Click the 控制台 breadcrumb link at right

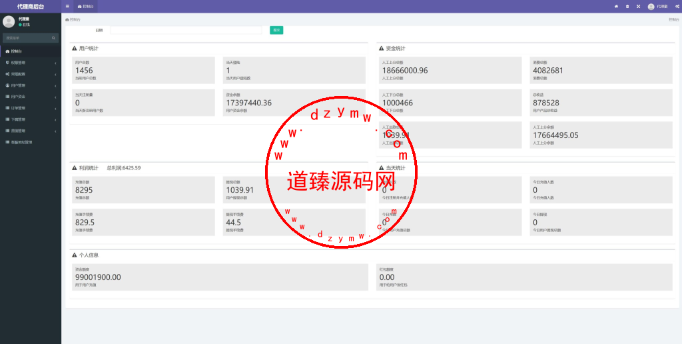674,19
